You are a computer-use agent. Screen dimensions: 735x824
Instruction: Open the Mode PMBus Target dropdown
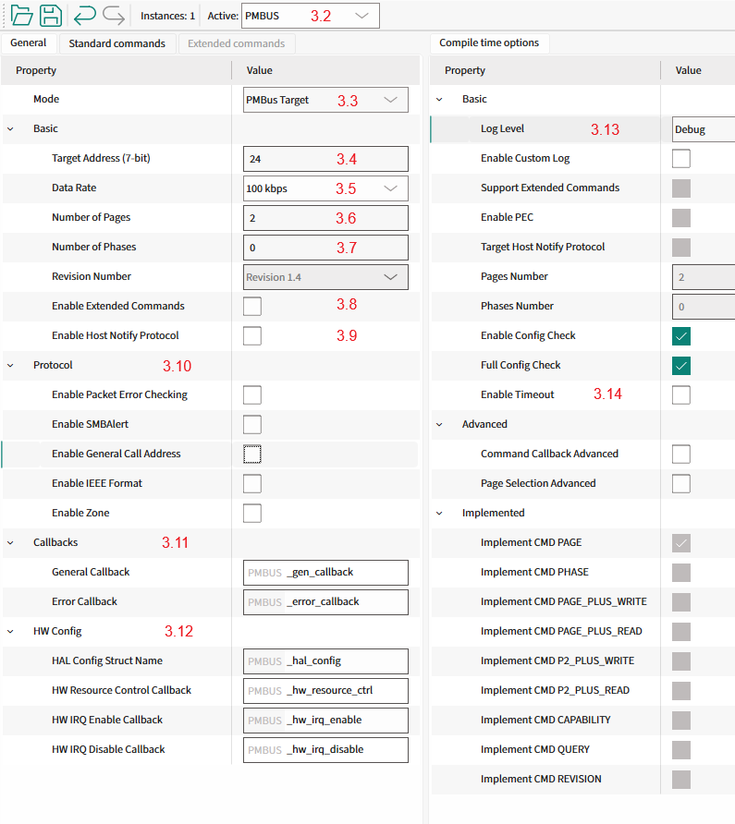tap(325, 100)
